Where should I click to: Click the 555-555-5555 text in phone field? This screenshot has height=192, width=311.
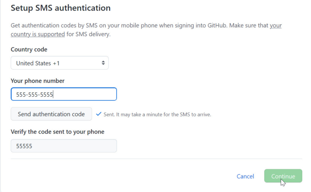point(34,95)
